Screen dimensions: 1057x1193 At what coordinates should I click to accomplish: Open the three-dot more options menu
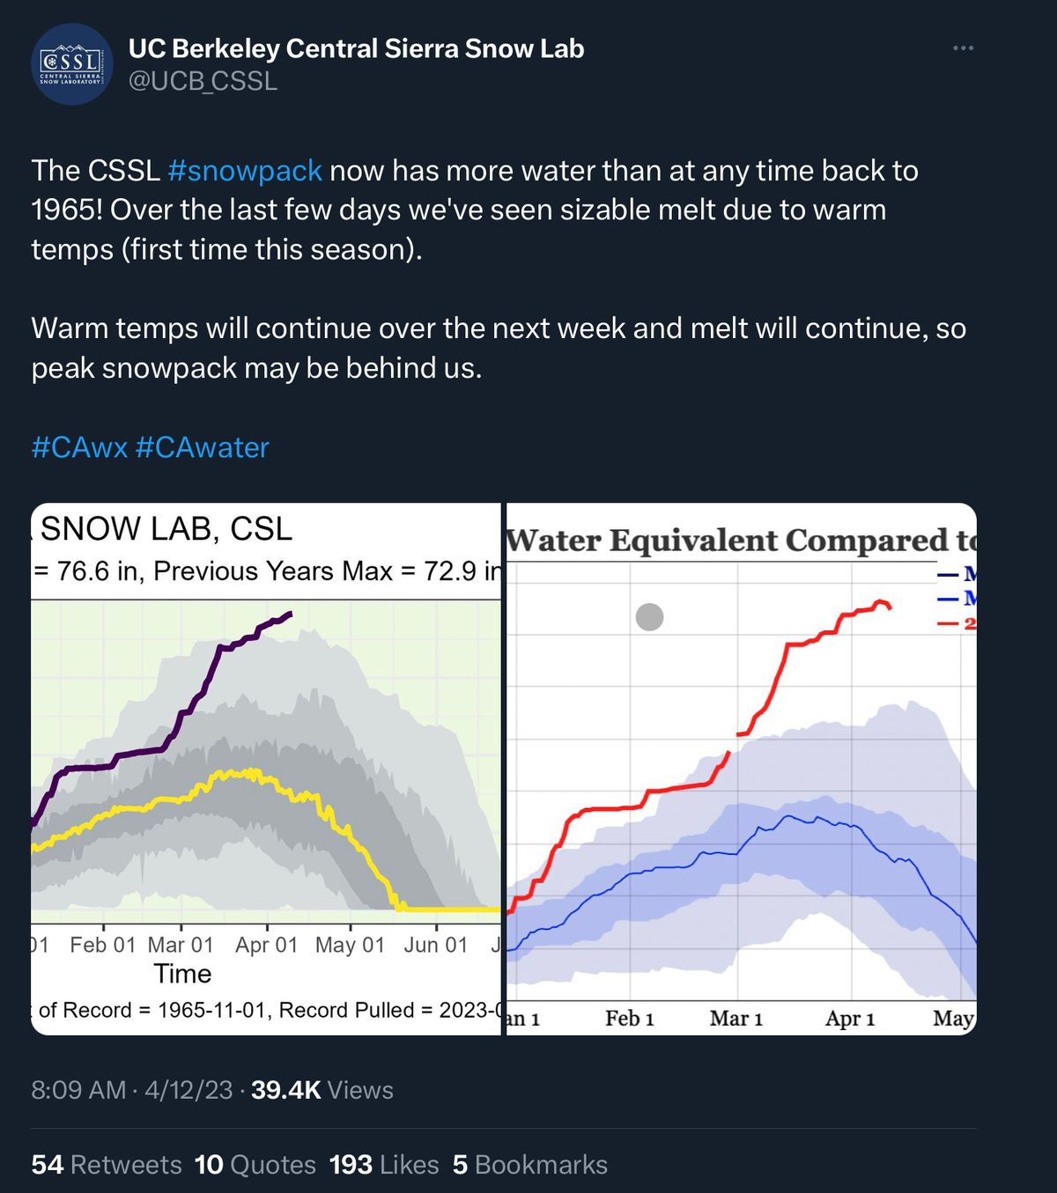pyautogui.click(x=963, y=48)
